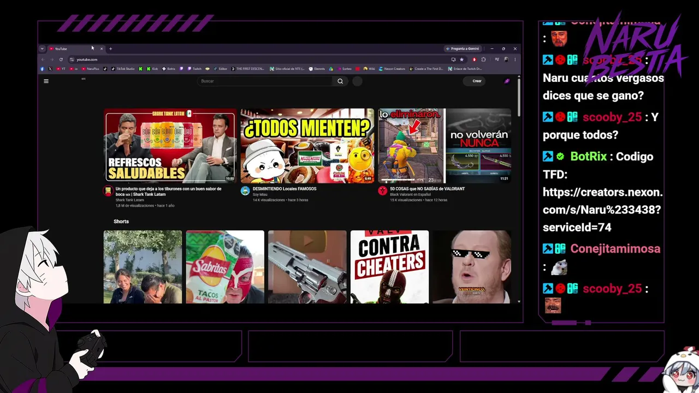This screenshot has height=393, width=699.
Task: Click the round voice search button
Action: 357,81
